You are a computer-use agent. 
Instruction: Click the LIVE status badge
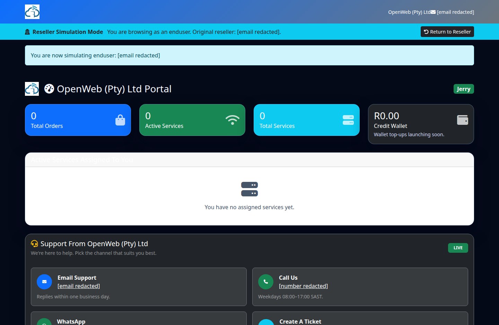pyautogui.click(x=458, y=248)
